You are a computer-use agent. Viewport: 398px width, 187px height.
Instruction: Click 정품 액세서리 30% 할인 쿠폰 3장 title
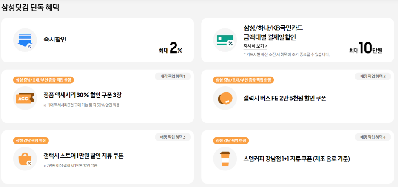click(x=83, y=95)
